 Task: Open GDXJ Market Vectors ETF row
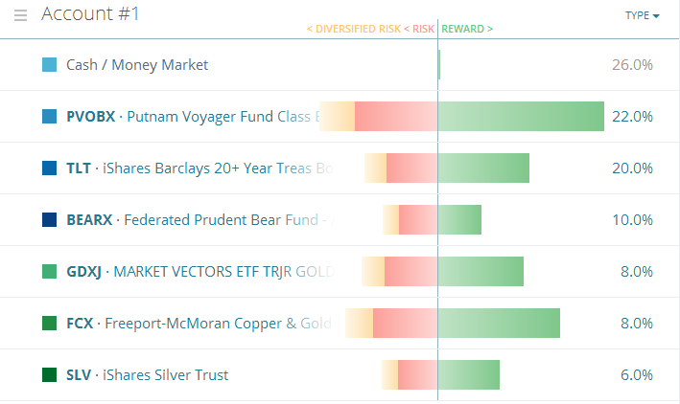coord(192,272)
